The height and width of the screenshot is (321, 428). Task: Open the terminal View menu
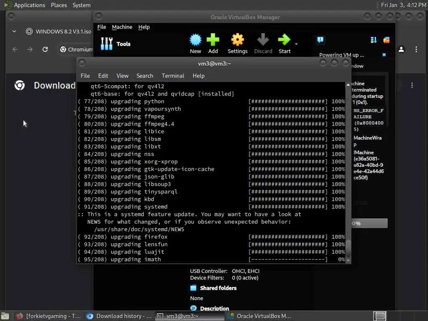click(x=122, y=76)
